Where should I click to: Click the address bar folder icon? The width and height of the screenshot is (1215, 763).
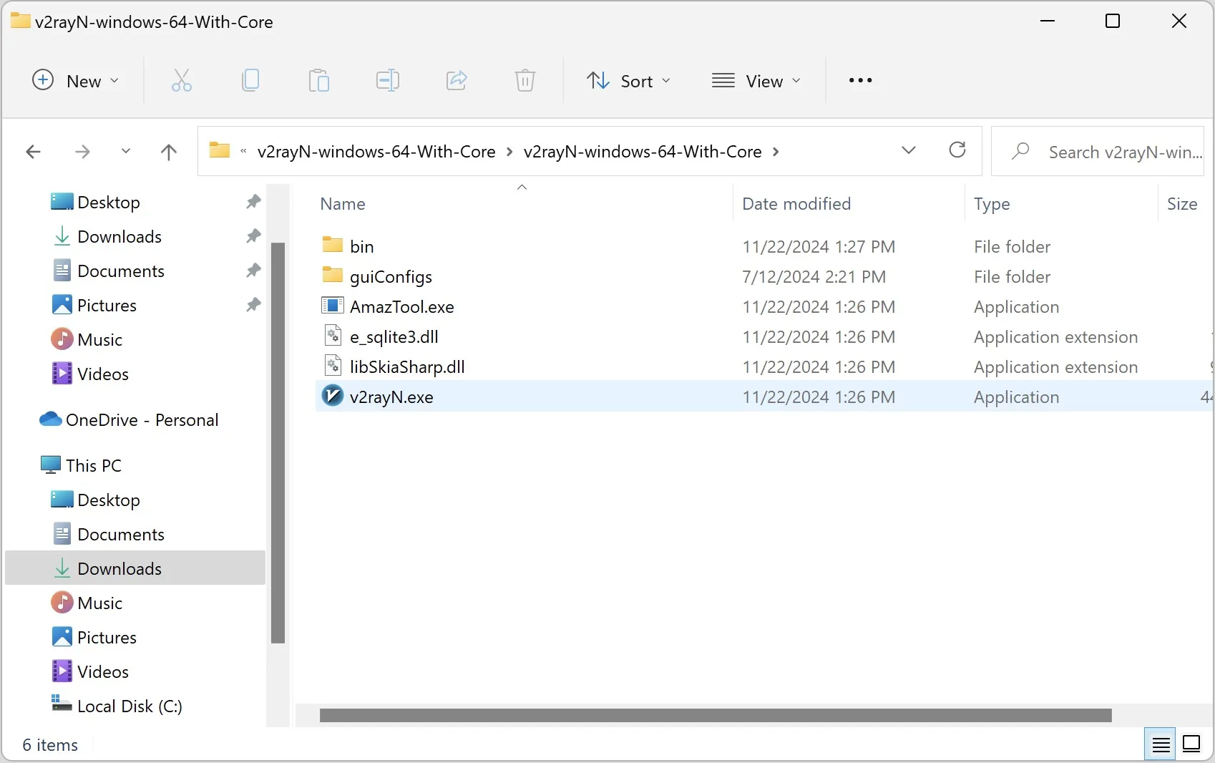tap(219, 150)
